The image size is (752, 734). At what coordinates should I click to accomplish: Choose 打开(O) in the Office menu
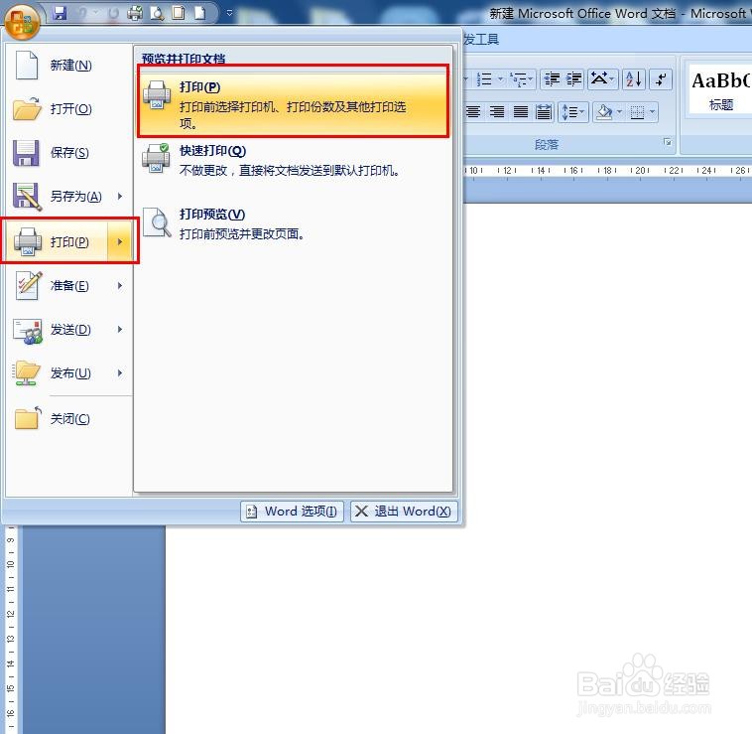point(68,109)
